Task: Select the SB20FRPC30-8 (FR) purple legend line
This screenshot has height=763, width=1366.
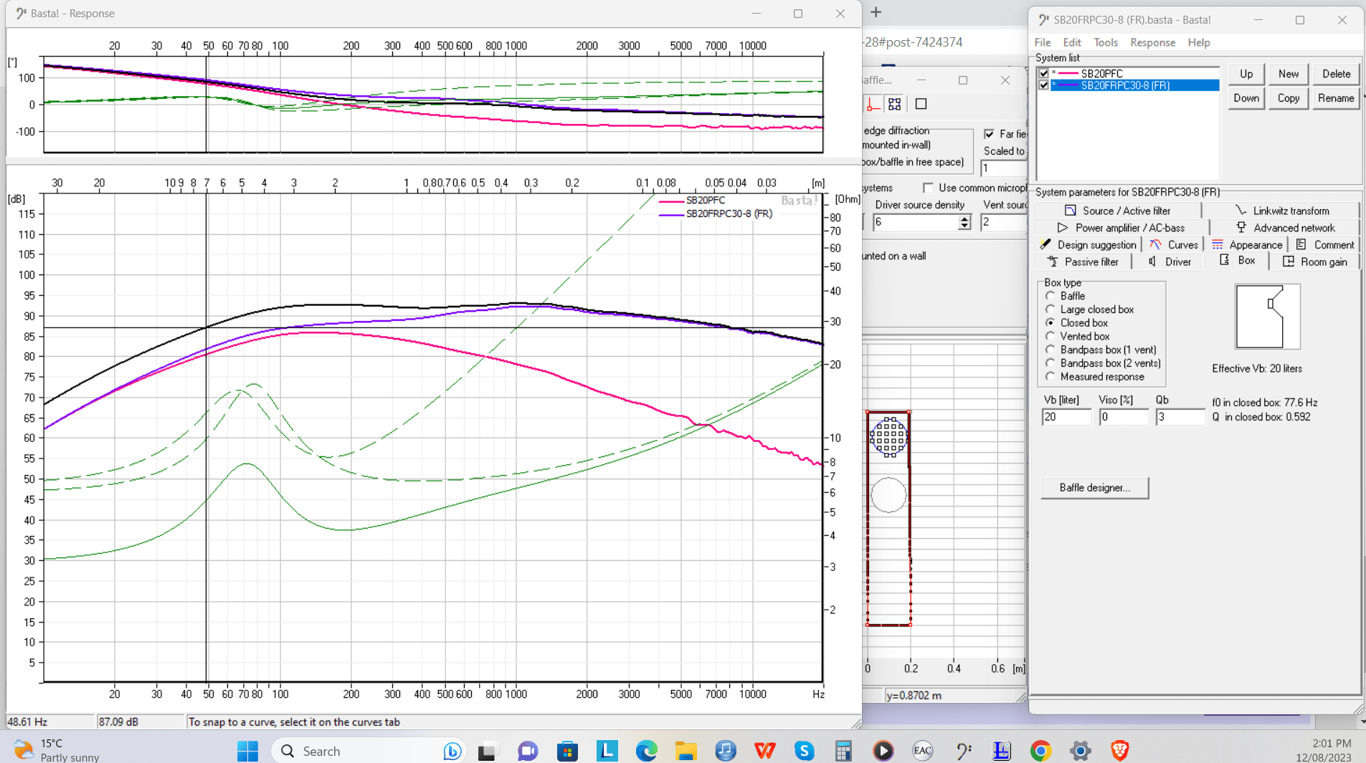Action: click(670, 214)
